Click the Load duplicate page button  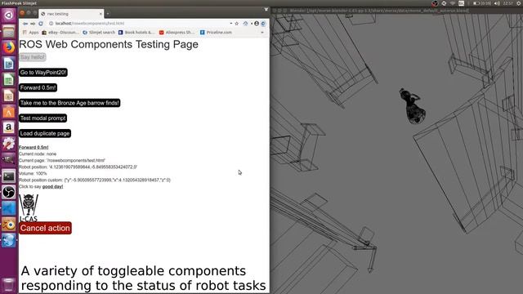(x=45, y=134)
